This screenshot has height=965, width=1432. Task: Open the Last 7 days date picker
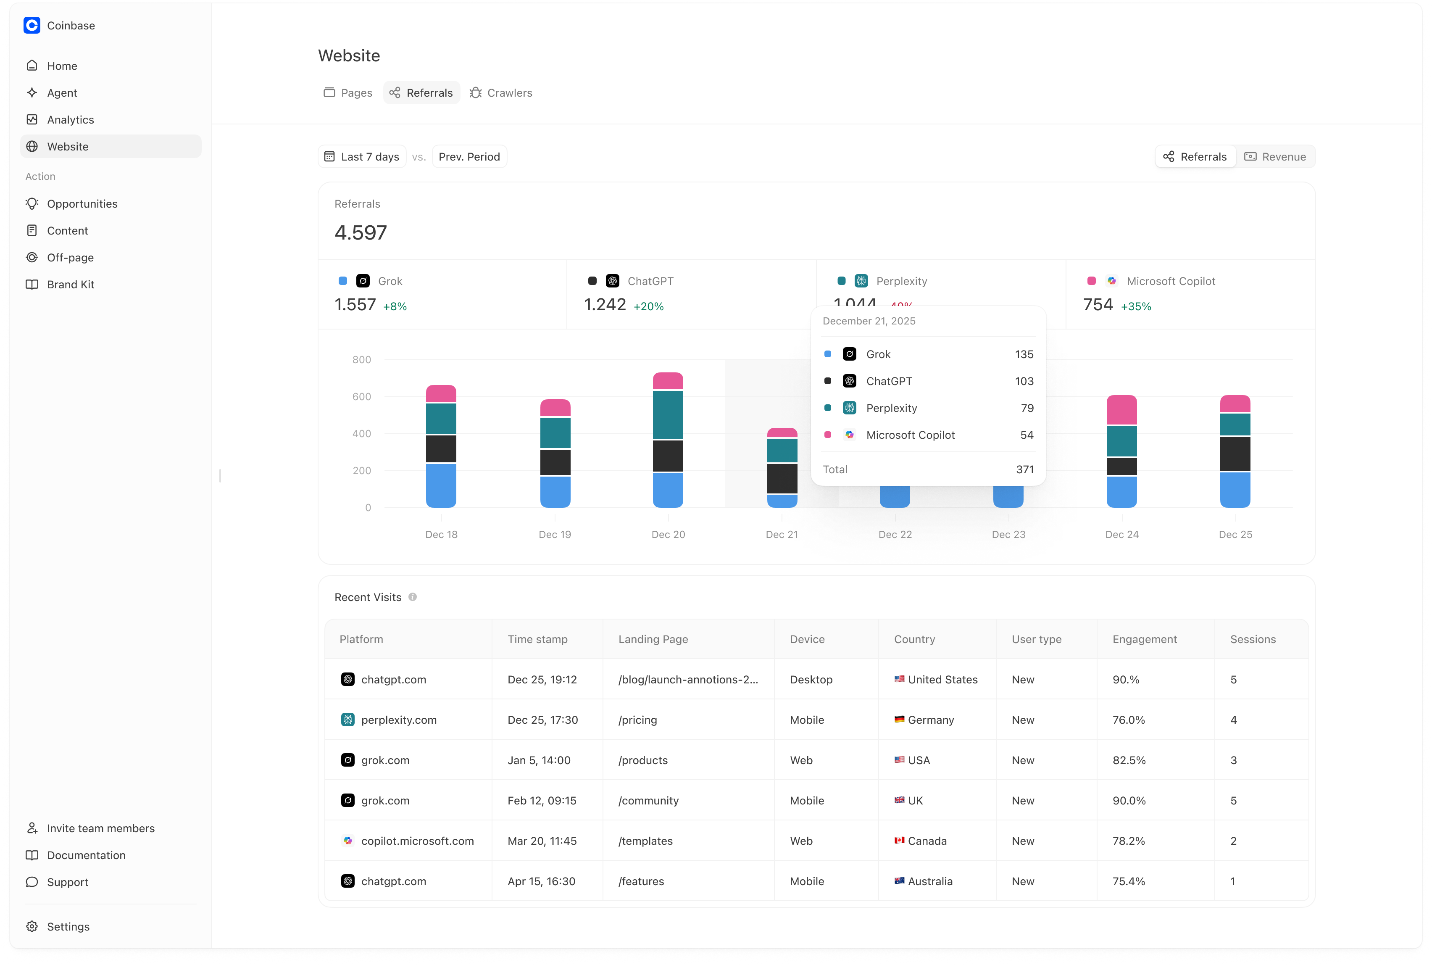click(x=362, y=157)
